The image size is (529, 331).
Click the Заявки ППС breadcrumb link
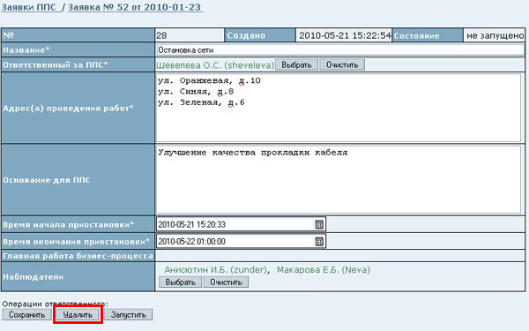tap(29, 7)
